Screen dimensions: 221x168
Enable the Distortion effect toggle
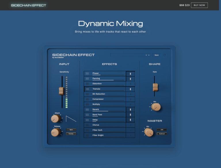130,84
